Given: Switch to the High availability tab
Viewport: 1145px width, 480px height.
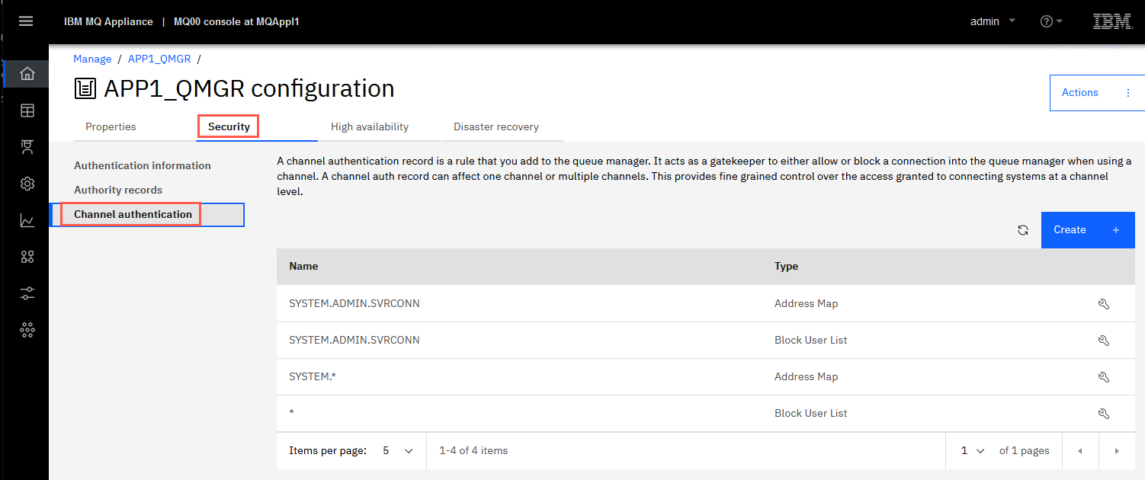Looking at the screenshot, I should pos(370,127).
